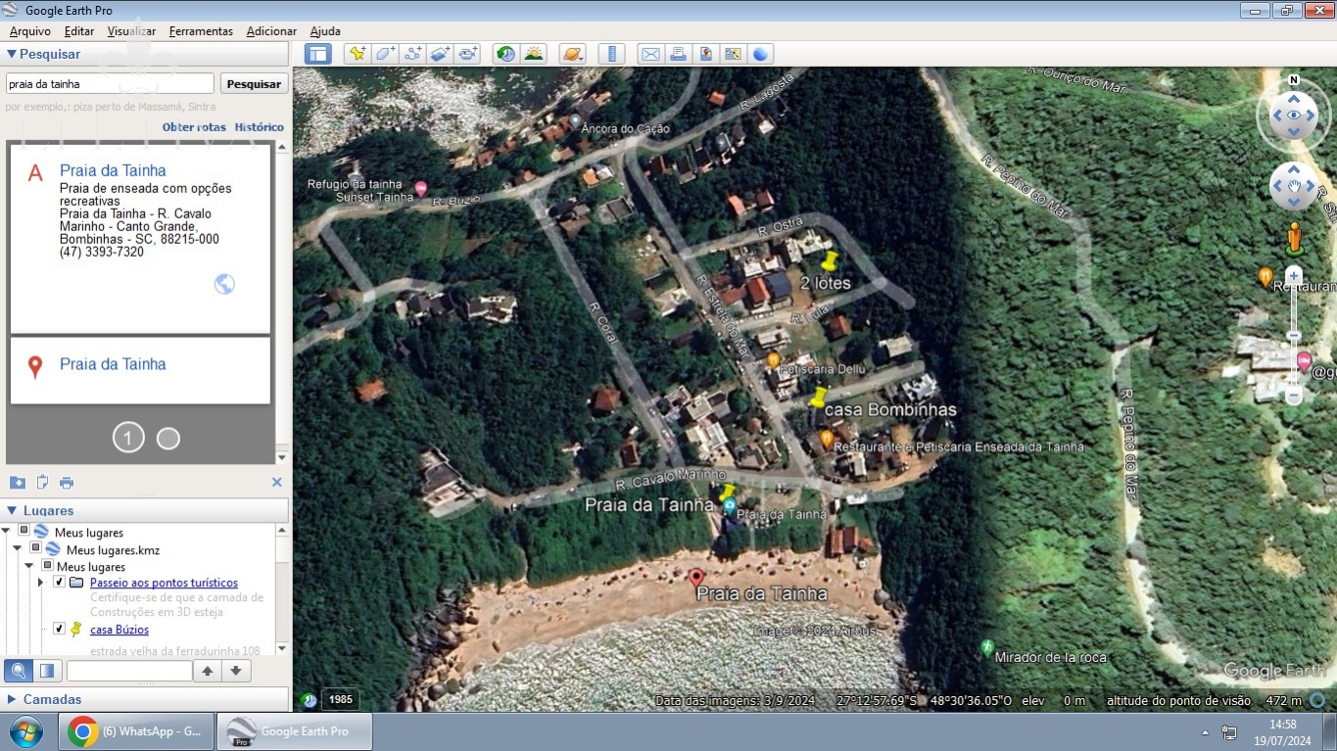Print search results with panel printer icon
This screenshot has height=751, width=1337.
coord(67,483)
